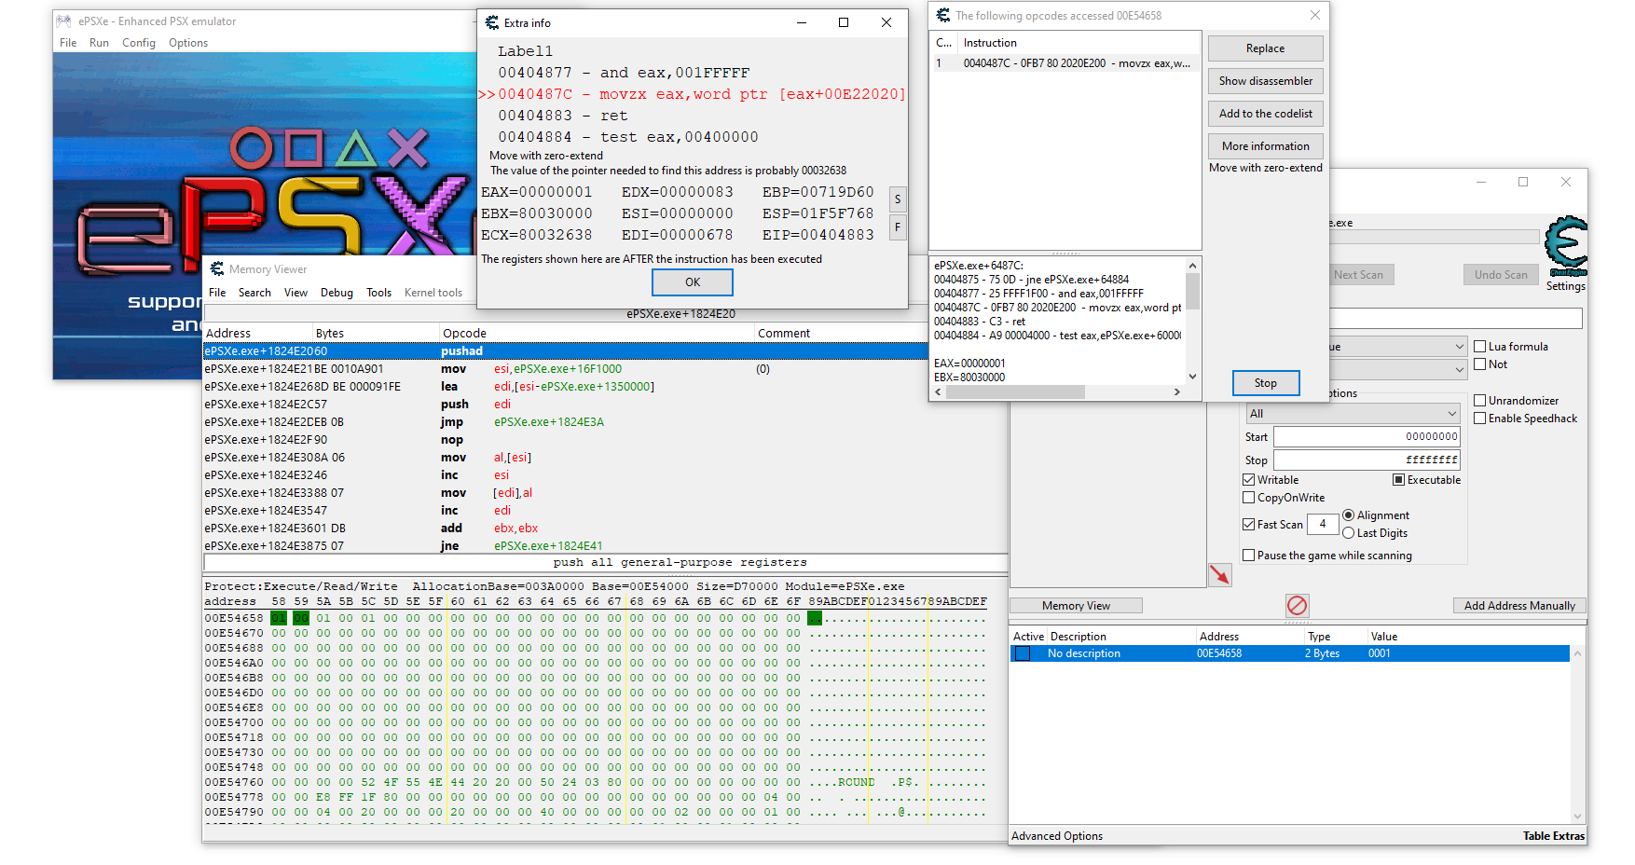The width and height of the screenshot is (1635, 865).
Task: Uncheck the Fast Scan checkbox
Action: coord(1248,524)
